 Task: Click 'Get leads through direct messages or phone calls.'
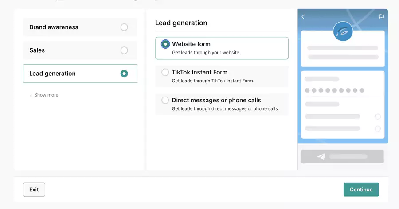[225, 109]
